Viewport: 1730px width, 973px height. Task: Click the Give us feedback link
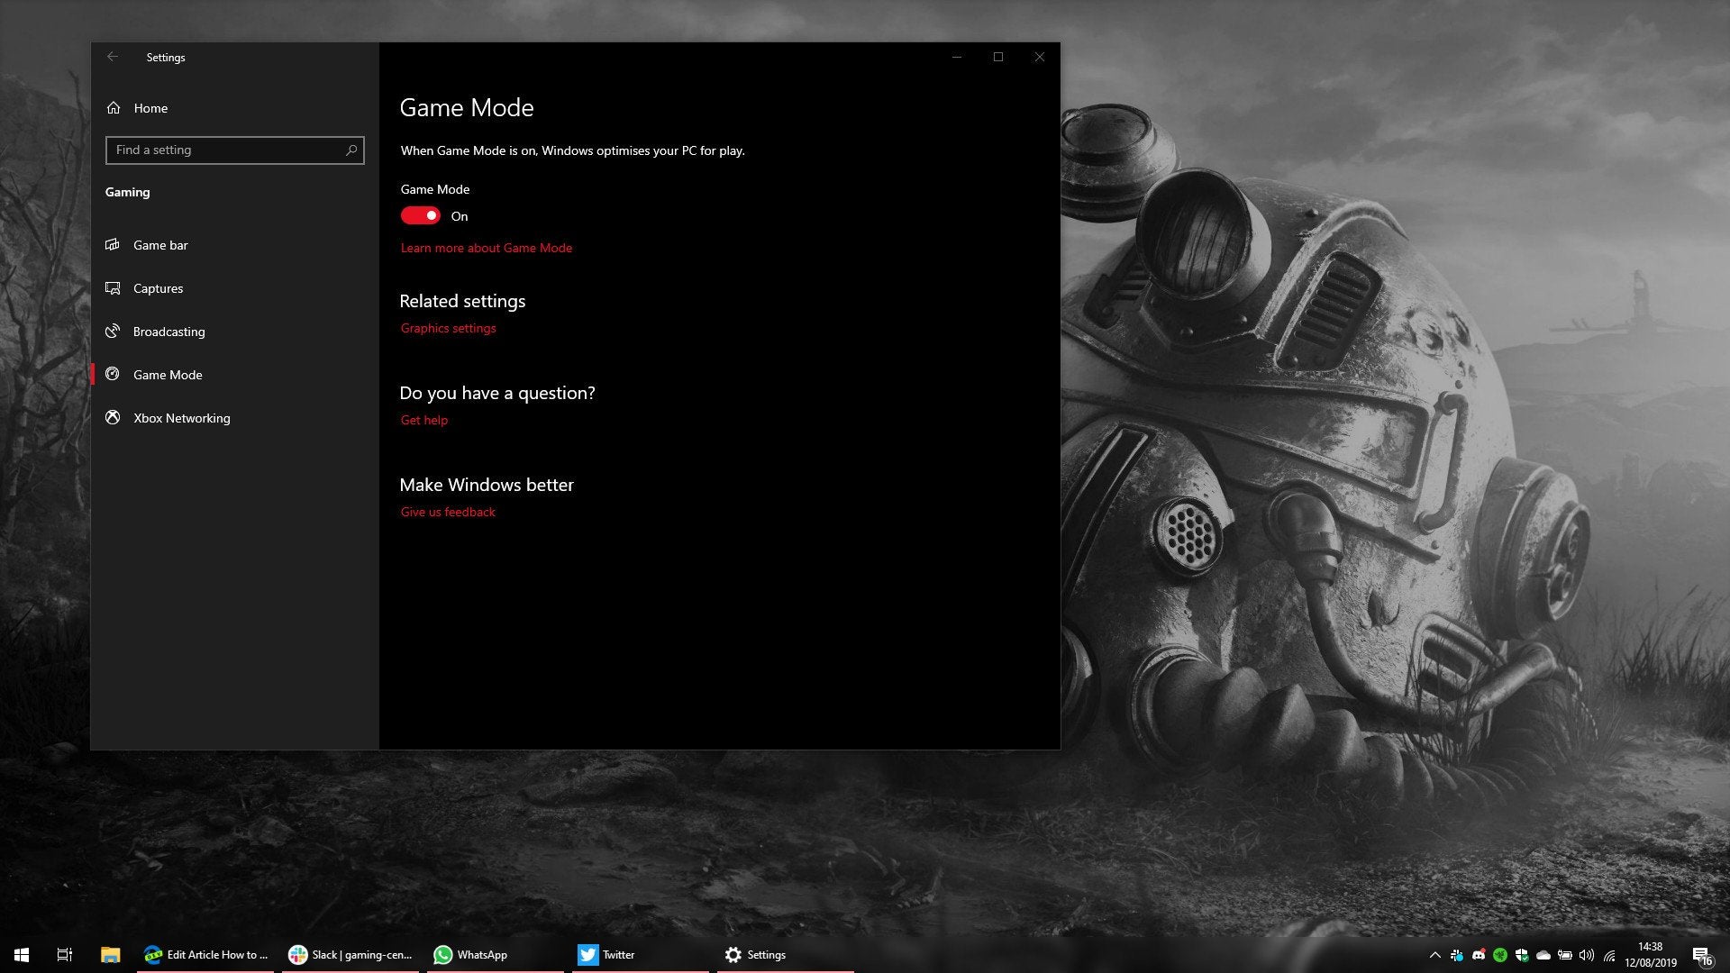point(448,511)
